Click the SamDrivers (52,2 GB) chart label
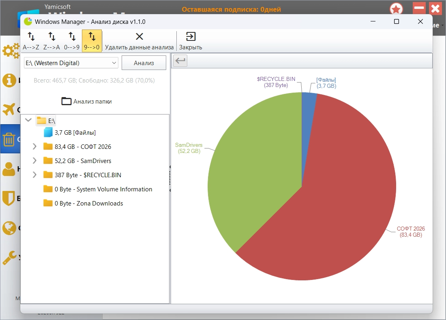Image resolution: width=446 pixels, height=320 pixels. (189, 148)
